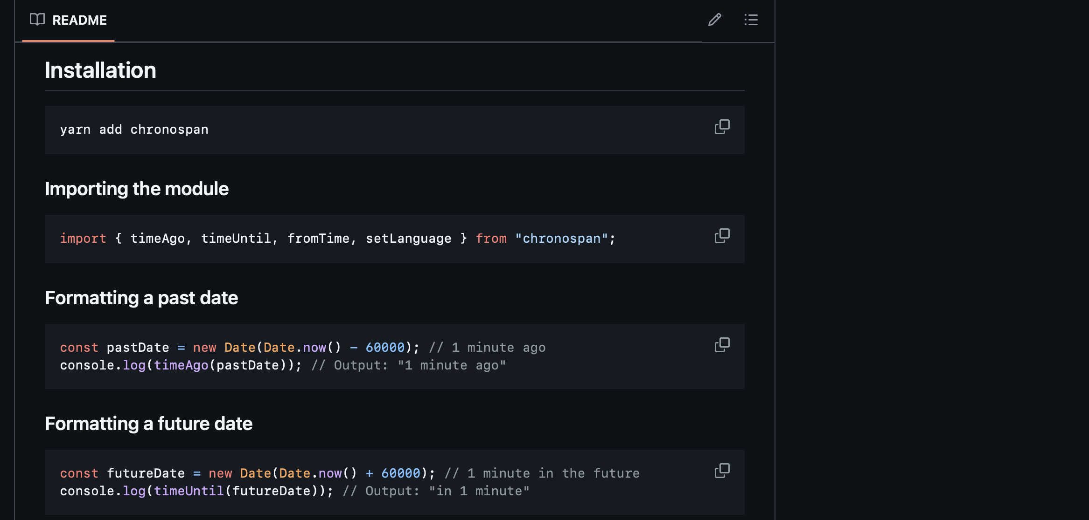Click the Formatting a future date heading
The image size is (1089, 520).
[x=148, y=424]
